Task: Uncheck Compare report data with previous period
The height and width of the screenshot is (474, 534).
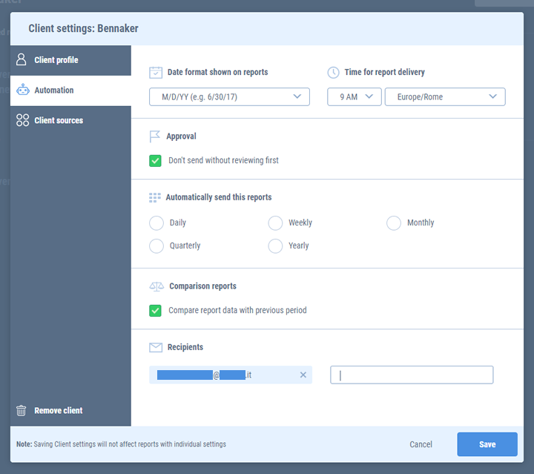Action: coord(155,310)
